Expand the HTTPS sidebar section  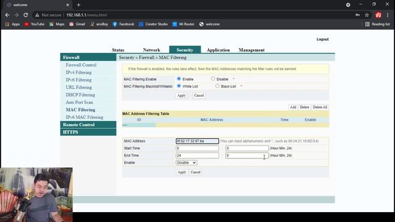(88, 132)
